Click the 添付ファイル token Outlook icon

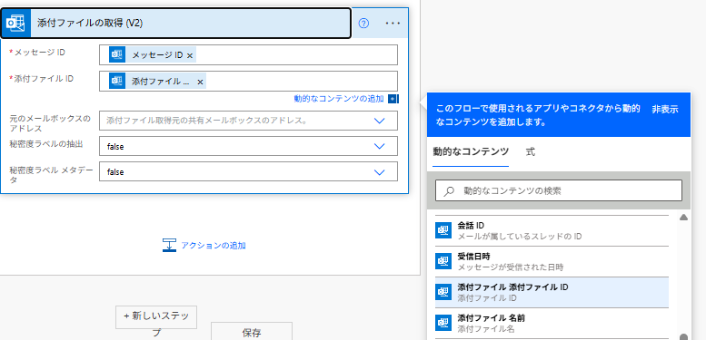(x=117, y=81)
